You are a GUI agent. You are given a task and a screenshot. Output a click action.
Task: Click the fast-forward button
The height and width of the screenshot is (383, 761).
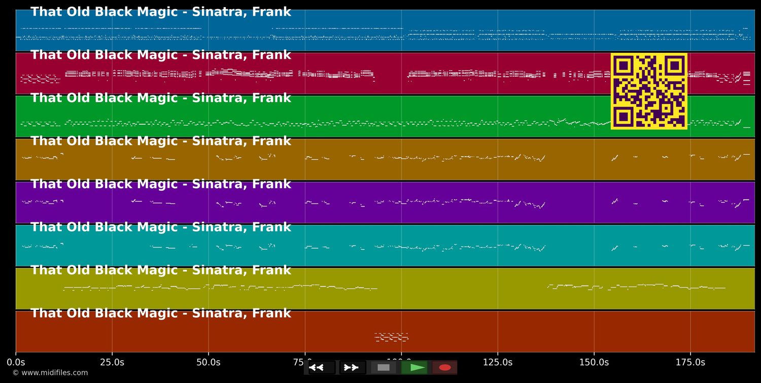[x=353, y=367]
